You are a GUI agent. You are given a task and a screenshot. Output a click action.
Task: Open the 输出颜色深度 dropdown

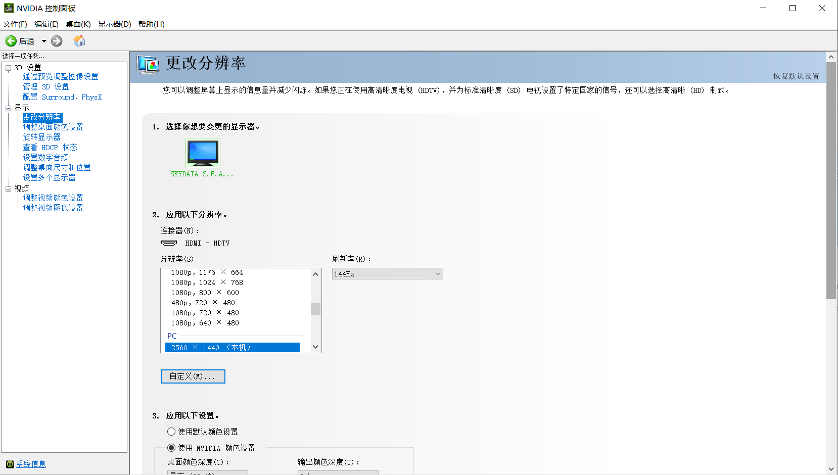click(338, 472)
